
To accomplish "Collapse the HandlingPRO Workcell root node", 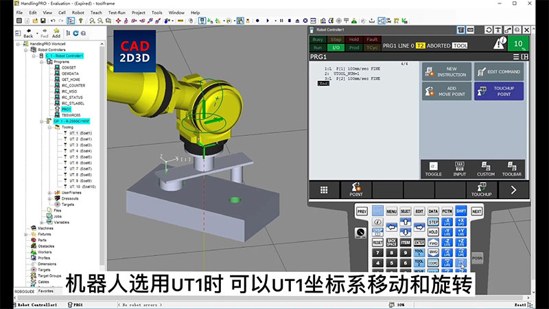I will coord(18,44).
